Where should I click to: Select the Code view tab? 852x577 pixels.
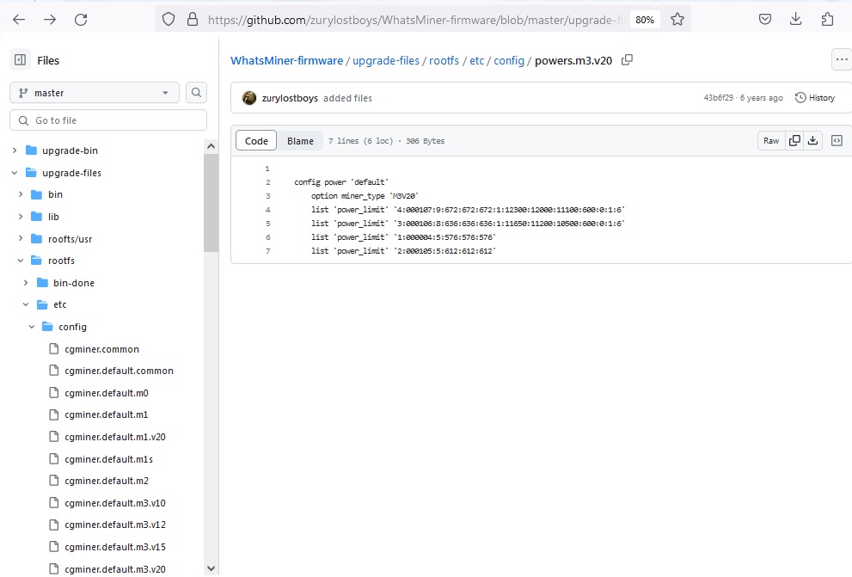coord(256,141)
